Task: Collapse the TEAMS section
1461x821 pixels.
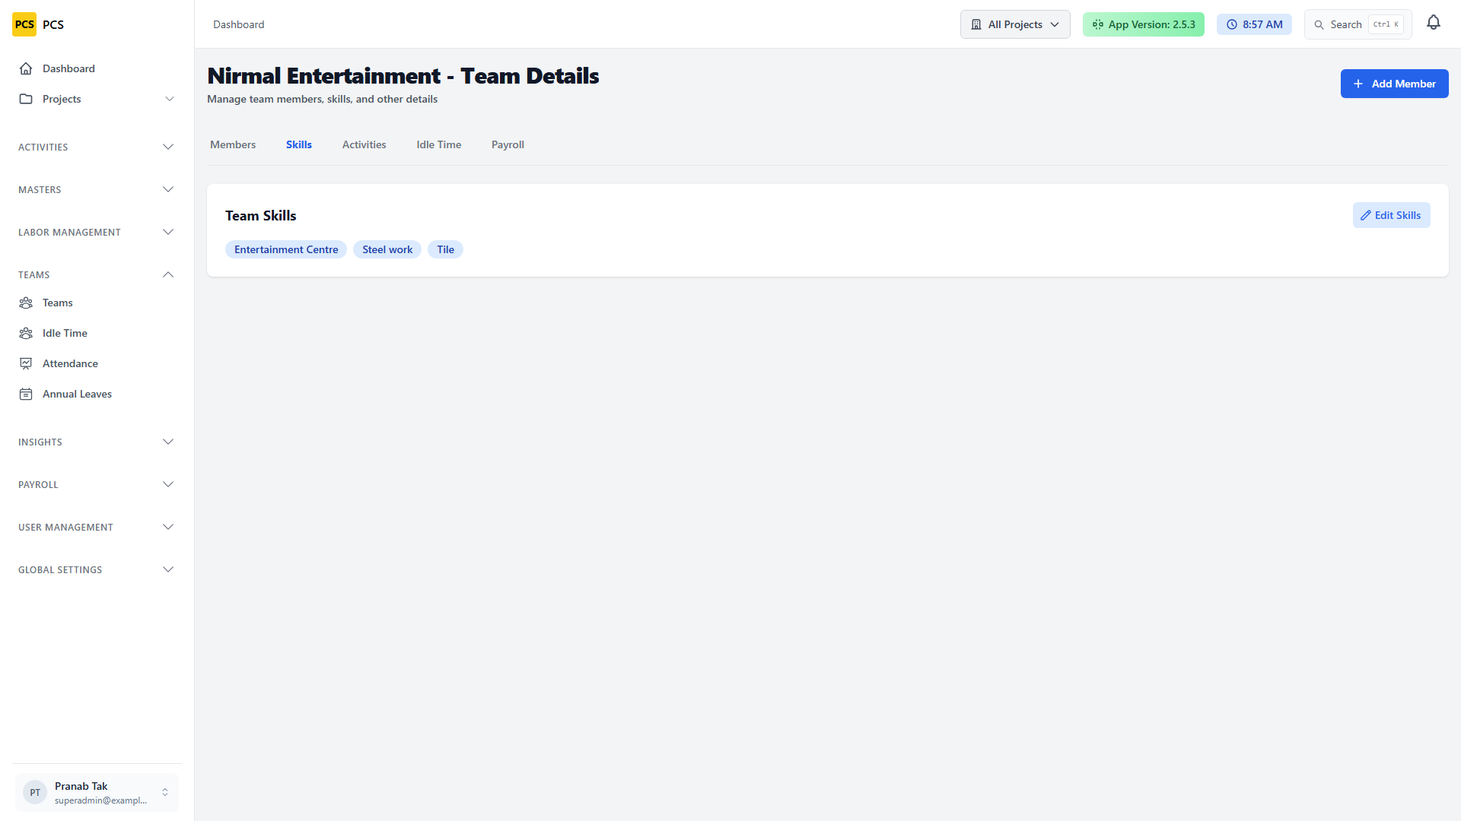Action: pyautogui.click(x=97, y=274)
